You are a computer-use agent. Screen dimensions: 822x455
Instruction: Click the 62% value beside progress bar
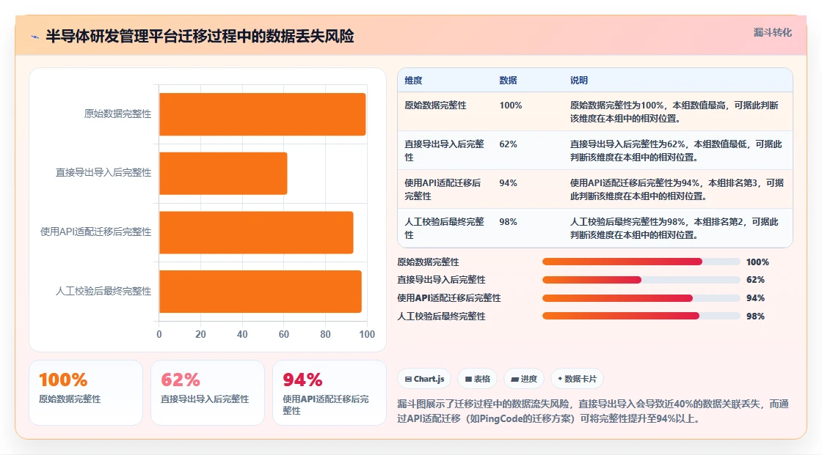755,280
